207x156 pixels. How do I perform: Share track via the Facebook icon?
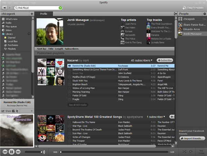coord(13,111)
